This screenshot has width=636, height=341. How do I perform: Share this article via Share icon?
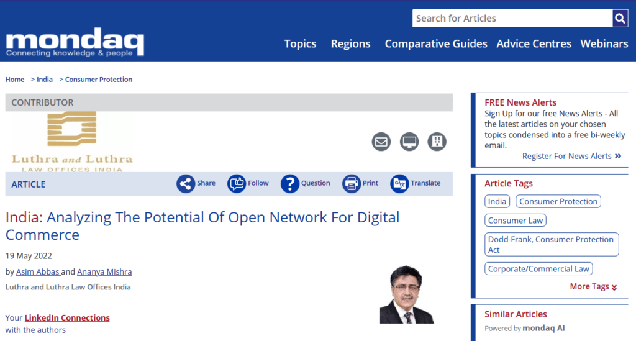tap(186, 184)
